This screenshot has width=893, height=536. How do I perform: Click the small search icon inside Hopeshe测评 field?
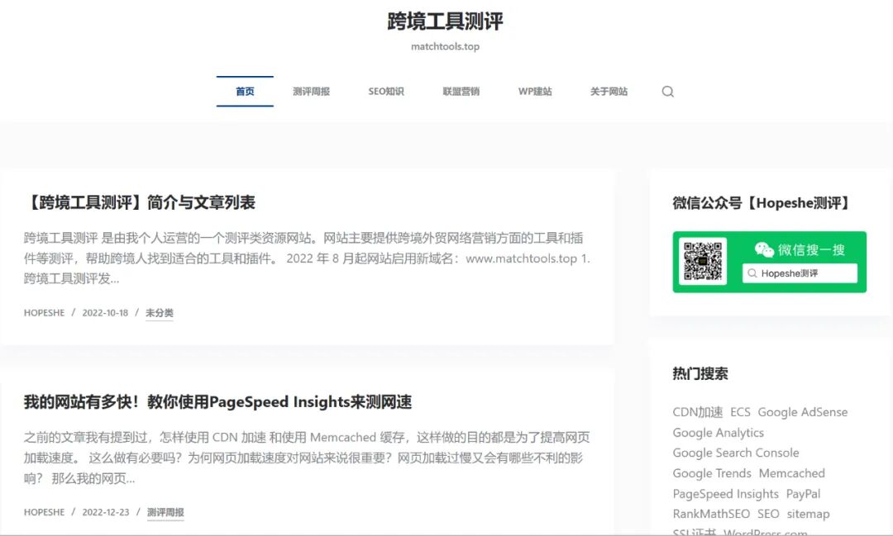click(x=753, y=273)
